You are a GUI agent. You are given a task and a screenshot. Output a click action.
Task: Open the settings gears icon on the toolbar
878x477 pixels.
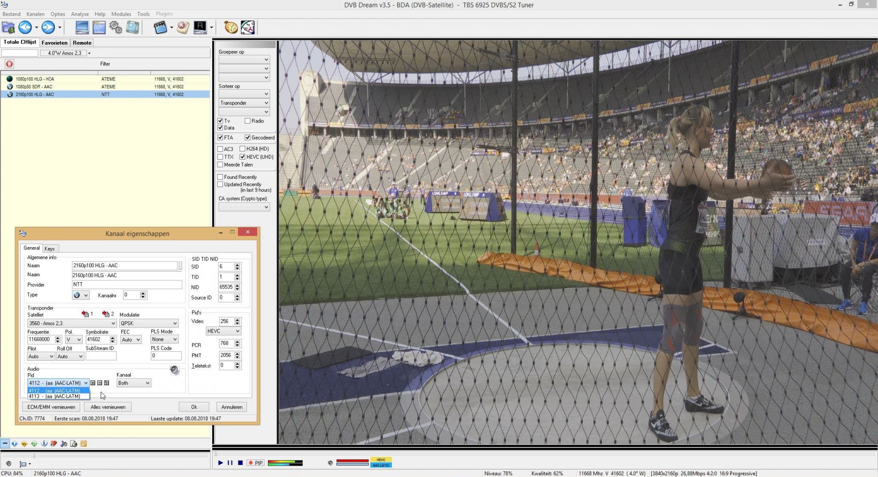coord(116,27)
